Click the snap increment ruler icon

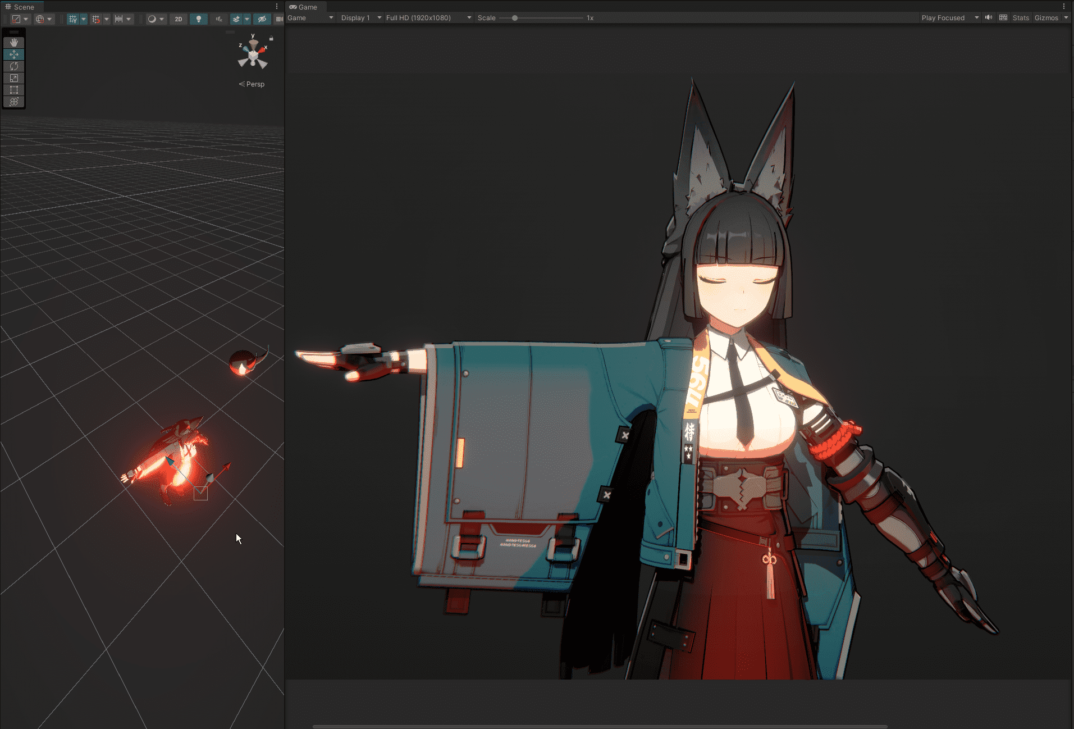coord(118,19)
